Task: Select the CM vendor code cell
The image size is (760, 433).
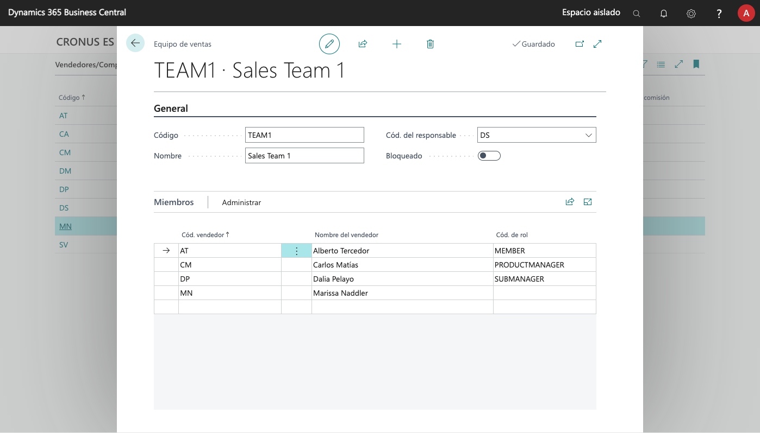Action: [x=229, y=265]
